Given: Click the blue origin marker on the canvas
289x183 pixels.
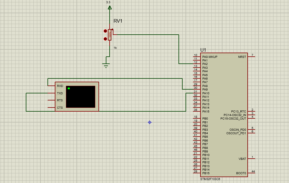Looking at the screenshot, I should [x=149, y=122].
